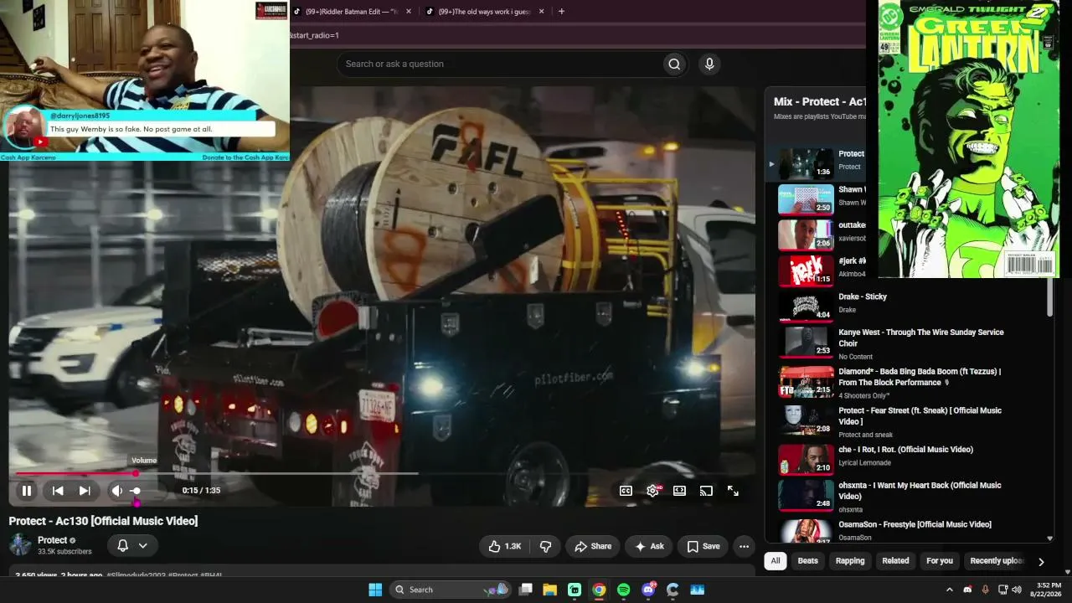Expand the notification options chevron

point(143,545)
